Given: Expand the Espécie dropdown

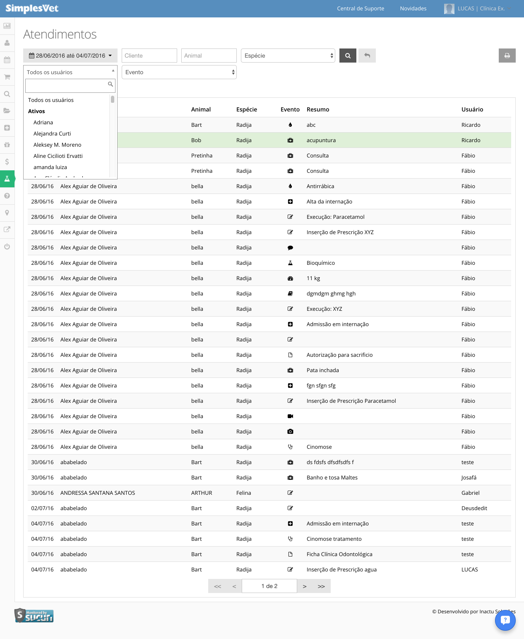Looking at the screenshot, I should coord(288,56).
